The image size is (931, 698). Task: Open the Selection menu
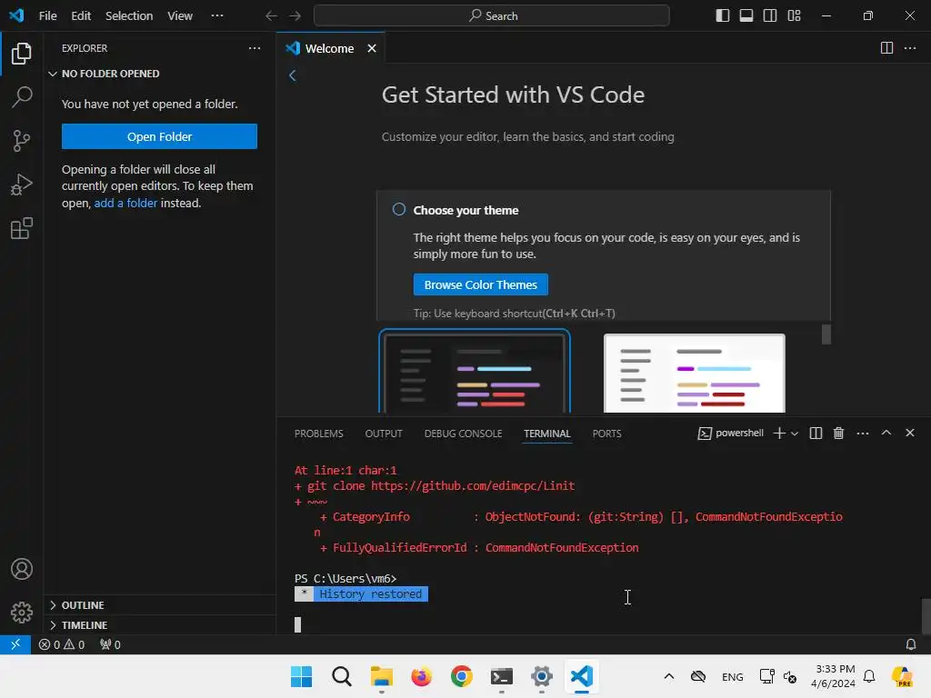[x=129, y=16]
